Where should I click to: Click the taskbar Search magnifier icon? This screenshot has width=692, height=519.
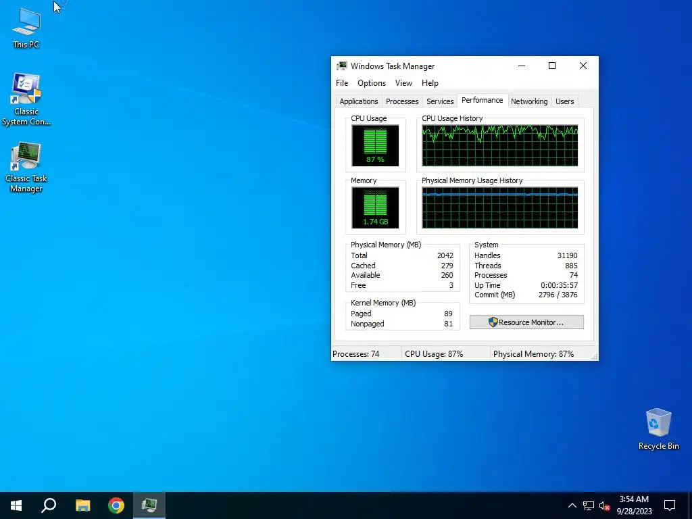pos(49,505)
